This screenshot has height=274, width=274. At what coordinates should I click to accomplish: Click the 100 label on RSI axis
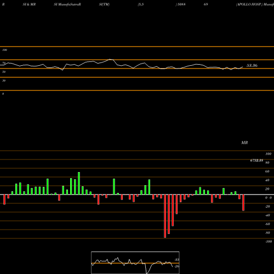4,50
